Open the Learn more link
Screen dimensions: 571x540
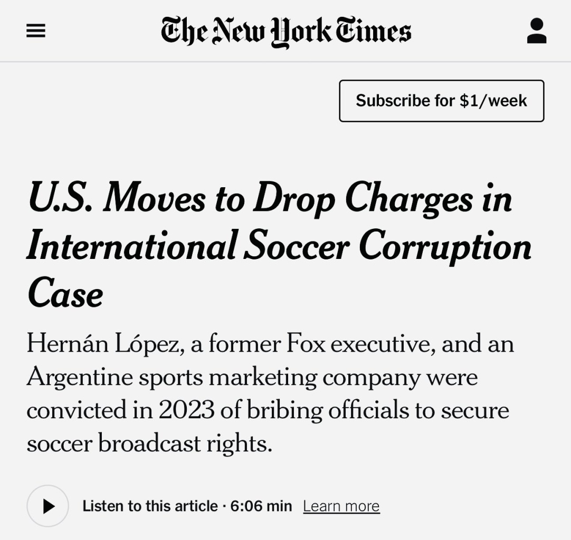point(341,506)
